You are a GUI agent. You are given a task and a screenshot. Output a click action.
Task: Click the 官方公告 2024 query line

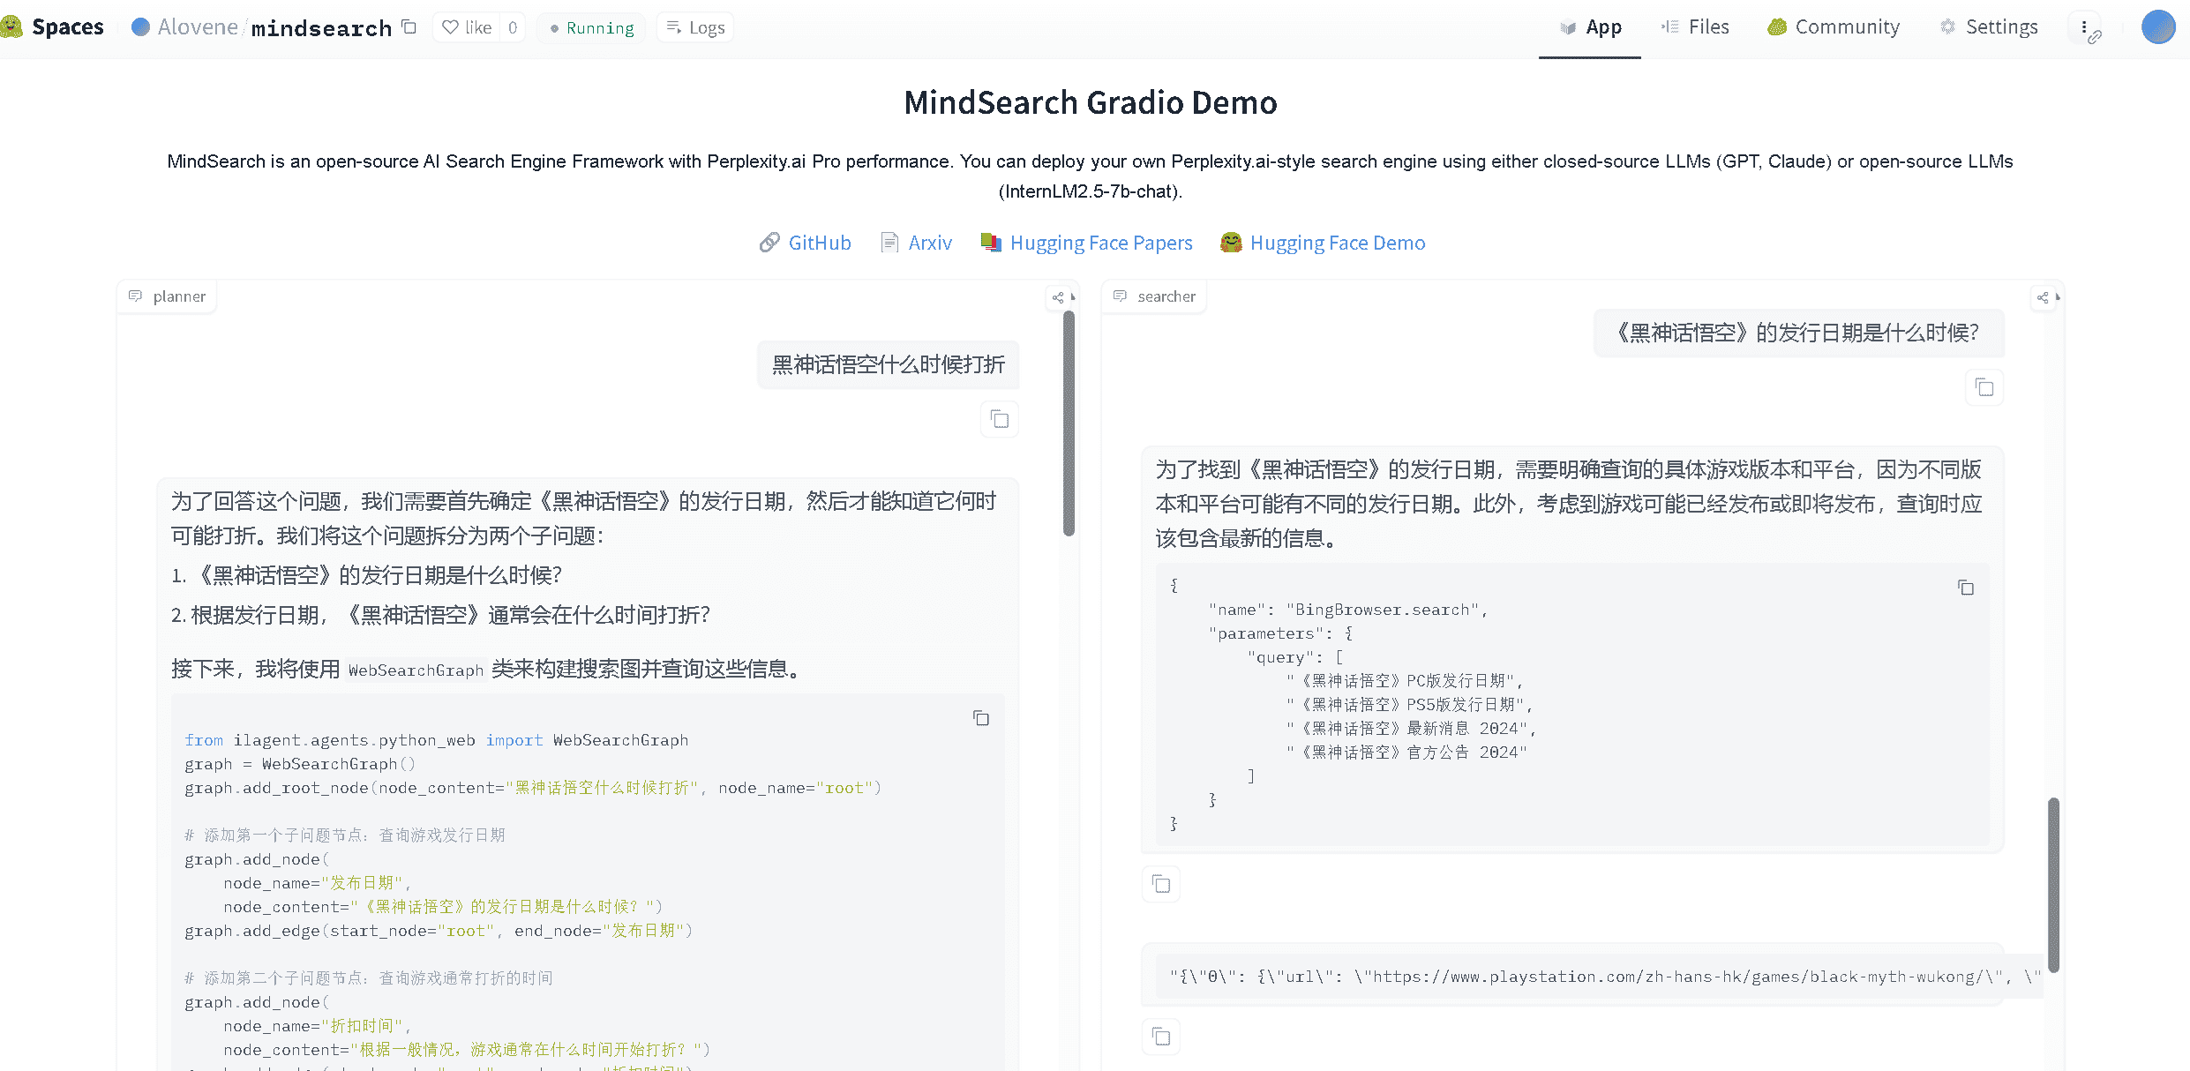pyautogui.click(x=1406, y=753)
